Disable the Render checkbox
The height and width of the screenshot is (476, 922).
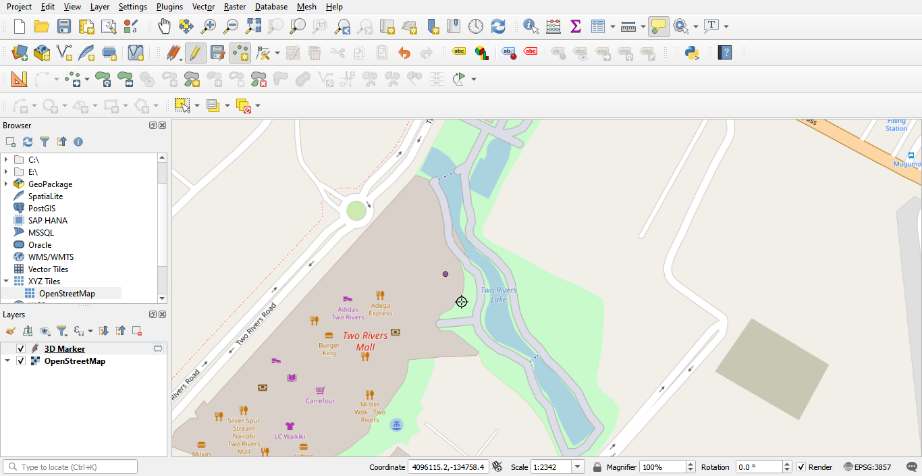point(801,467)
